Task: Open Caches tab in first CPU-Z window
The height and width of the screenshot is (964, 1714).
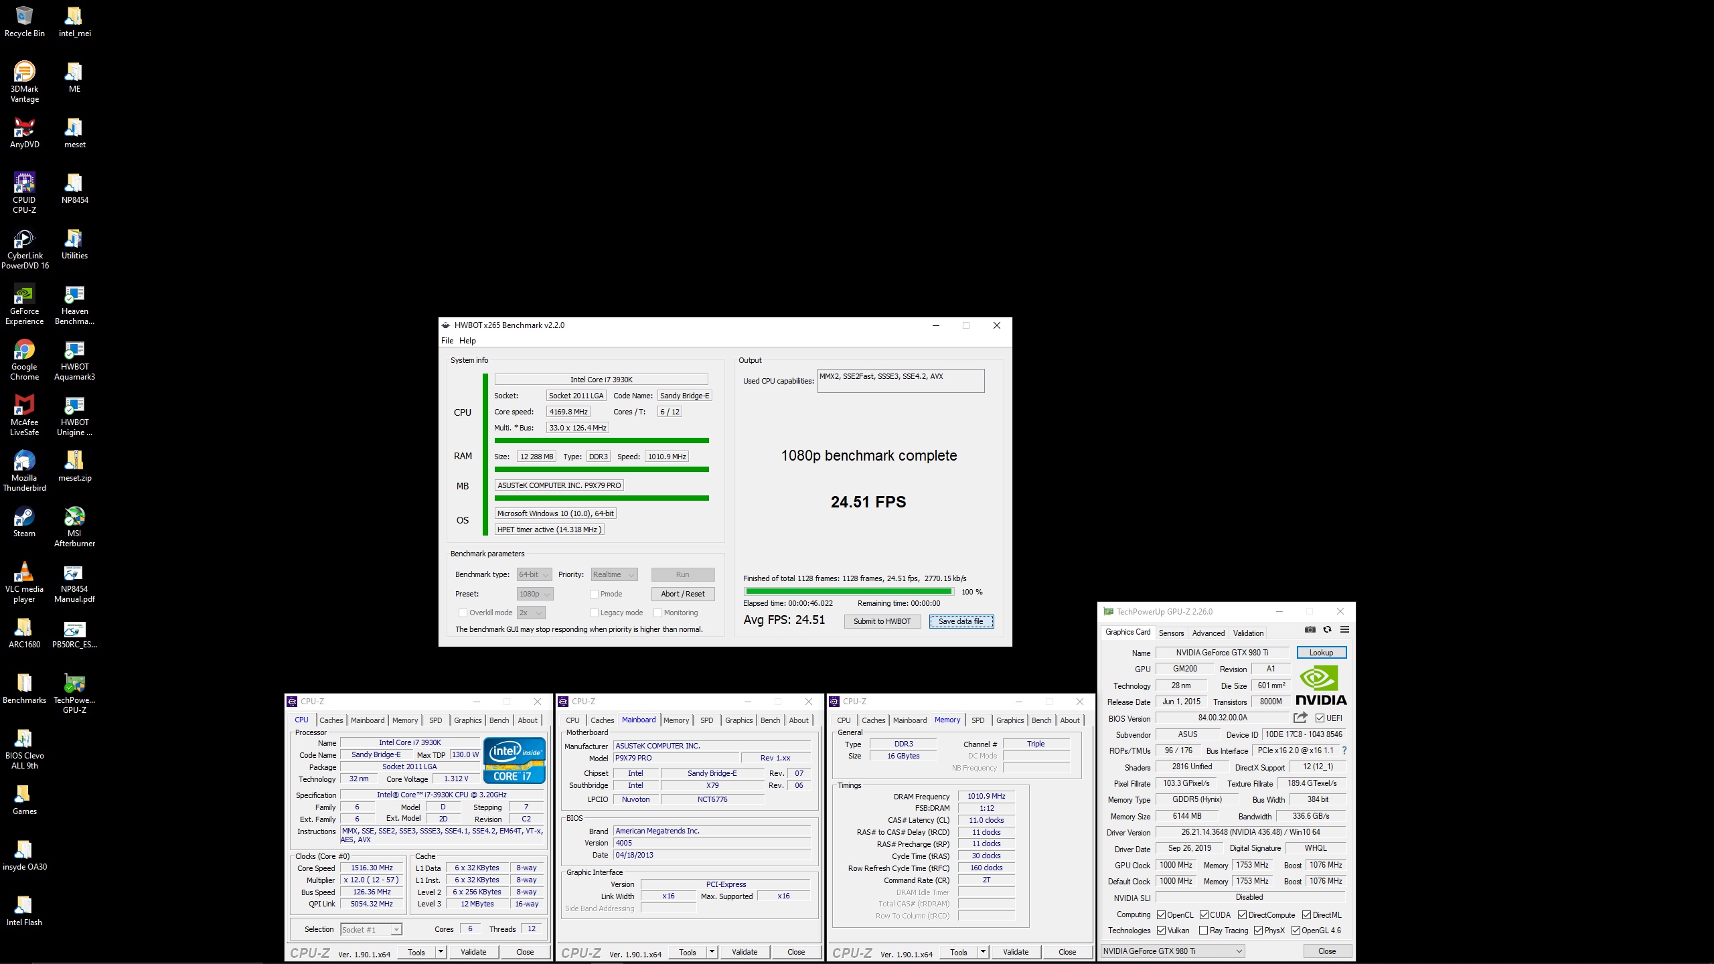Action: pyautogui.click(x=331, y=720)
